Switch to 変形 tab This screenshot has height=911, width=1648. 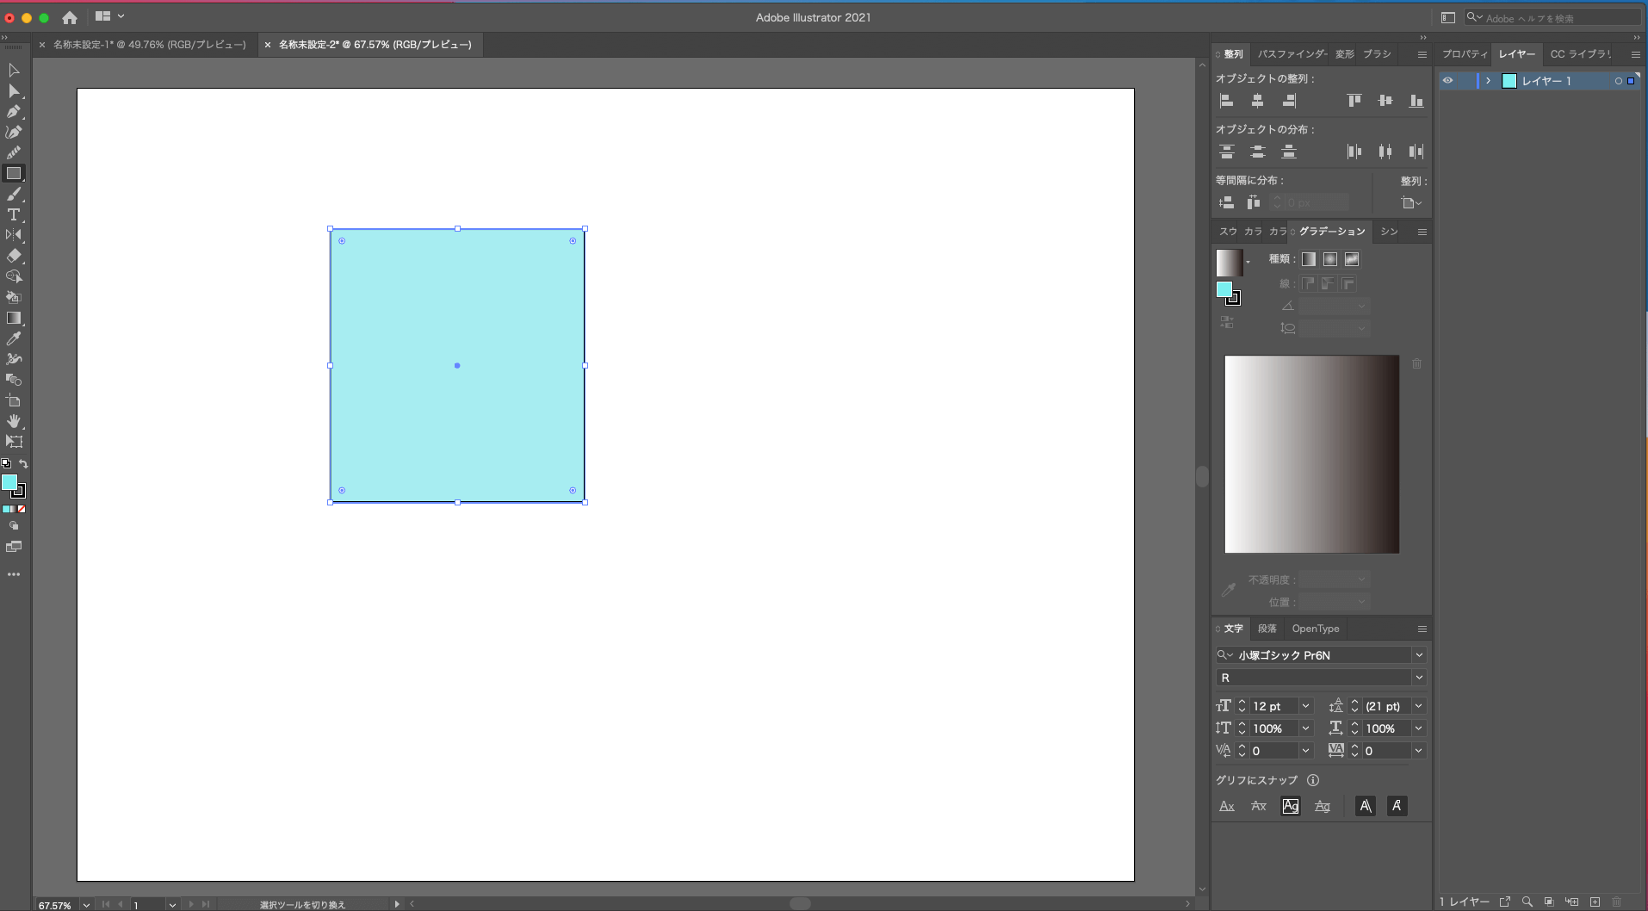pyautogui.click(x=1345, y=54)
